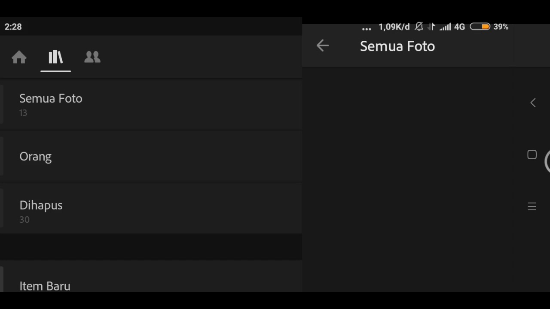The image size is (550, 309).
Task: Tap the data transfer arrows icon
Action: point(431,27)
